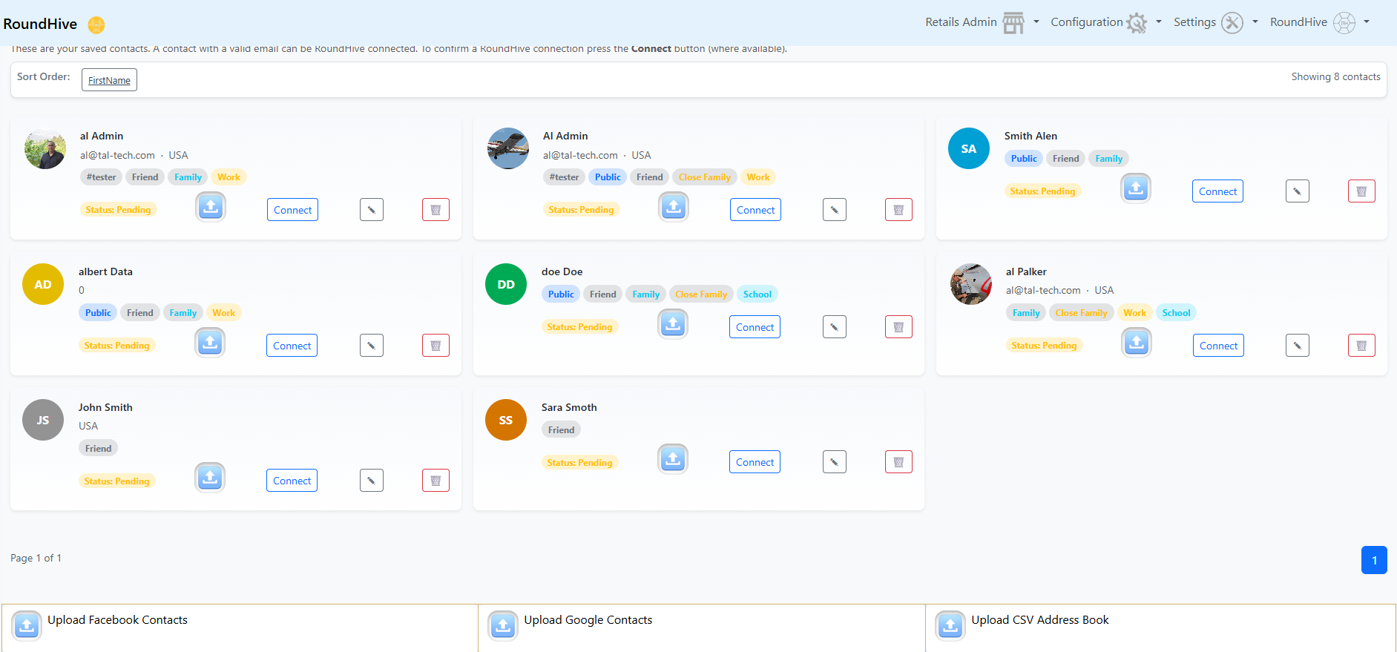Click the Upload Google Contacts icon

(x=503, y=625)
